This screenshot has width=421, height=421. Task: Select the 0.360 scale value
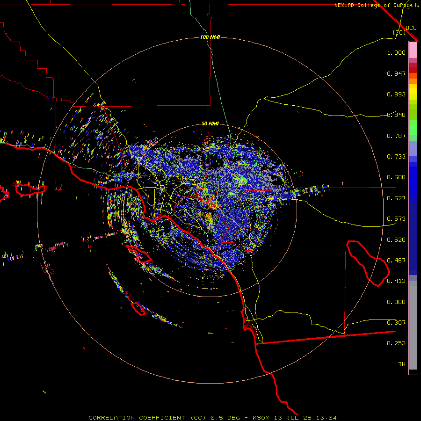pyautogui.click(x=396, y=302)
